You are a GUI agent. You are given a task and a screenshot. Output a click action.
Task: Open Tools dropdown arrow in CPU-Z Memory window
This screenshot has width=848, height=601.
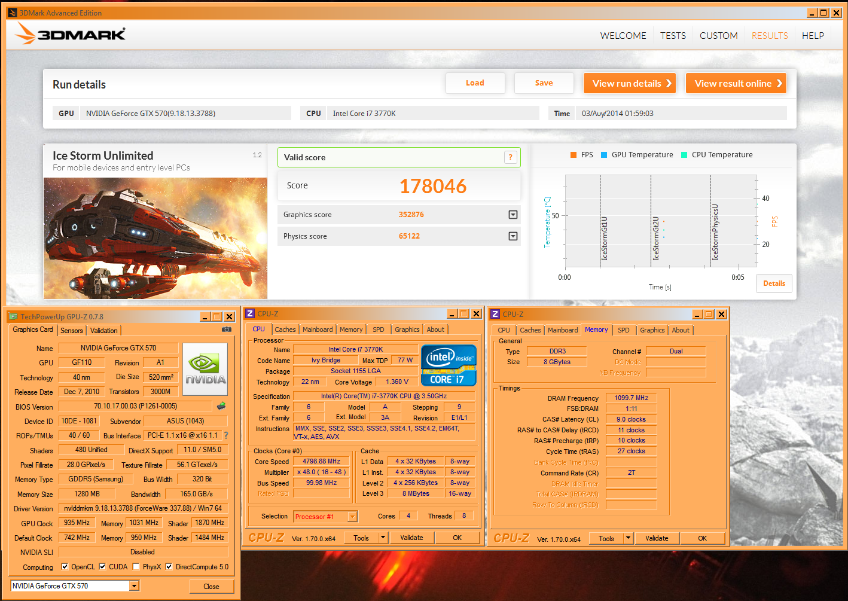[x=628, y=538]
